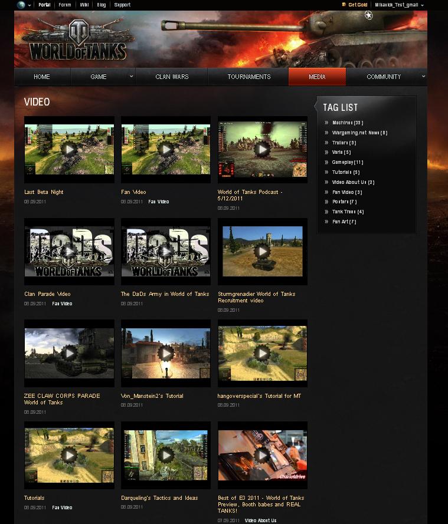Filter by the Trailers tag

344,143
